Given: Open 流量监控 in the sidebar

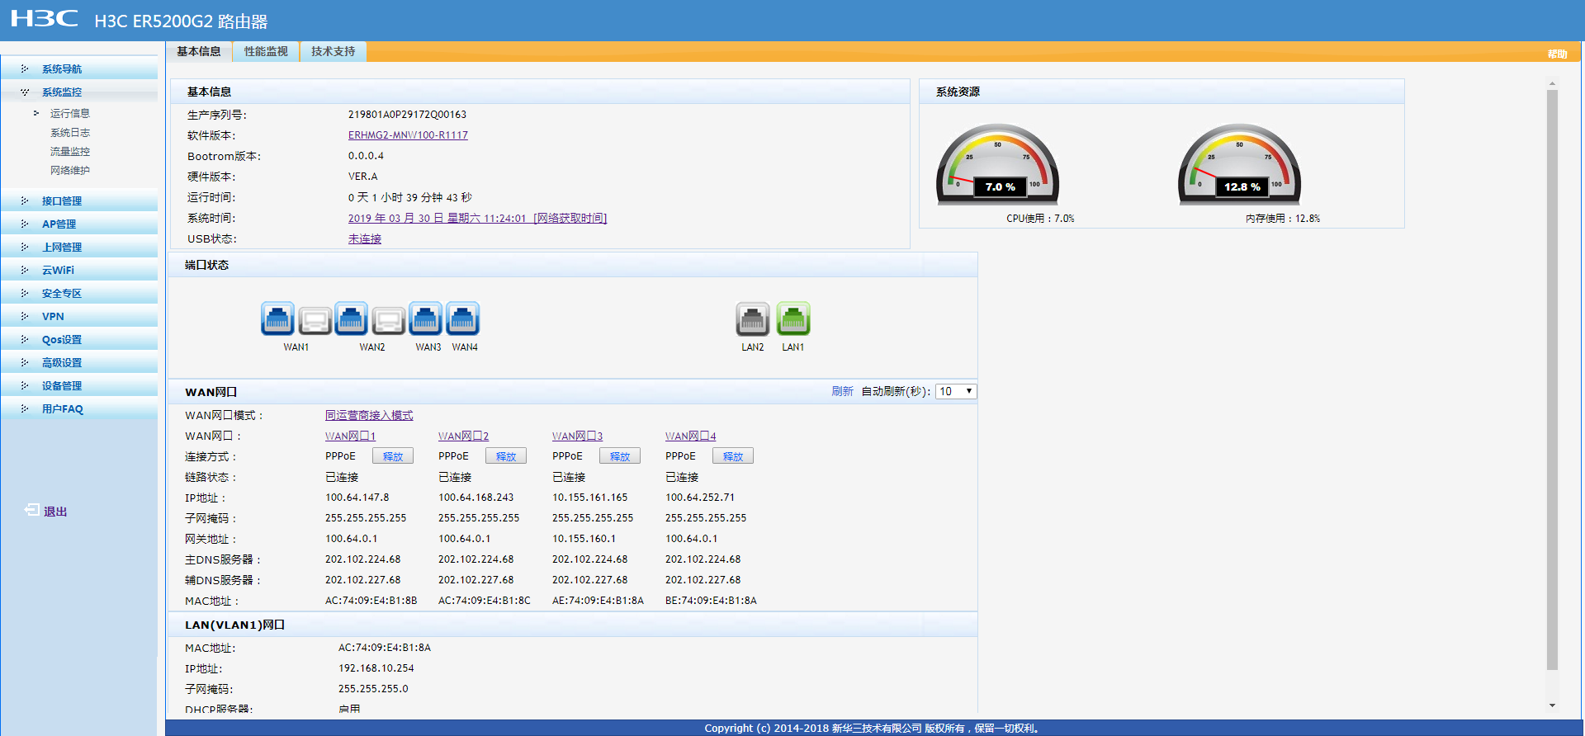Looking at the screenshot, I should (70, 151).
